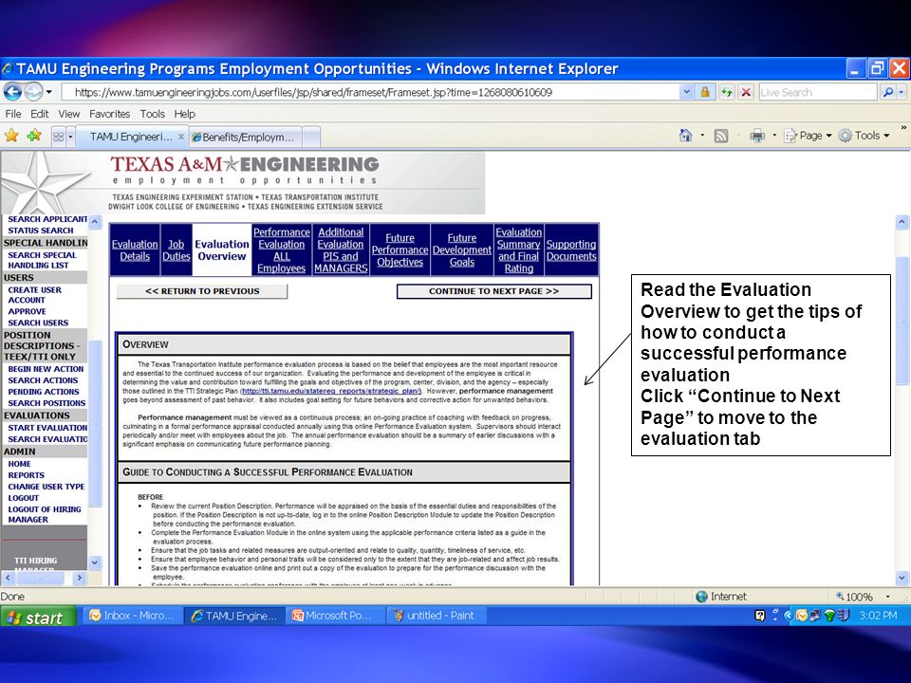
Task: Open the tab list dropdown arrow
Action: click(70, 137)
